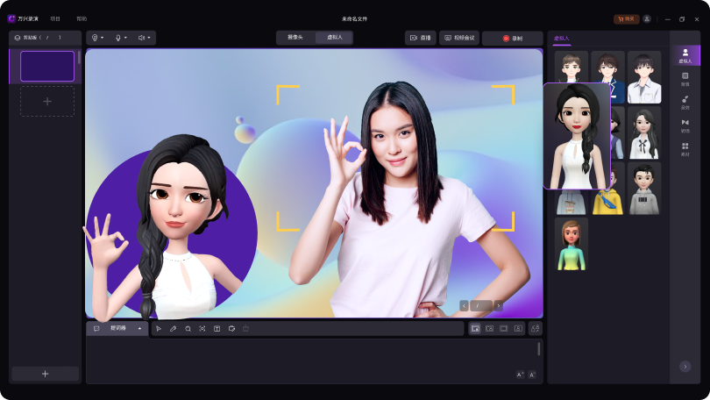Screen dimensions: 710x400
Task: Collapse the right sidebar with chevron button
Action: click(x=685, y=367)
